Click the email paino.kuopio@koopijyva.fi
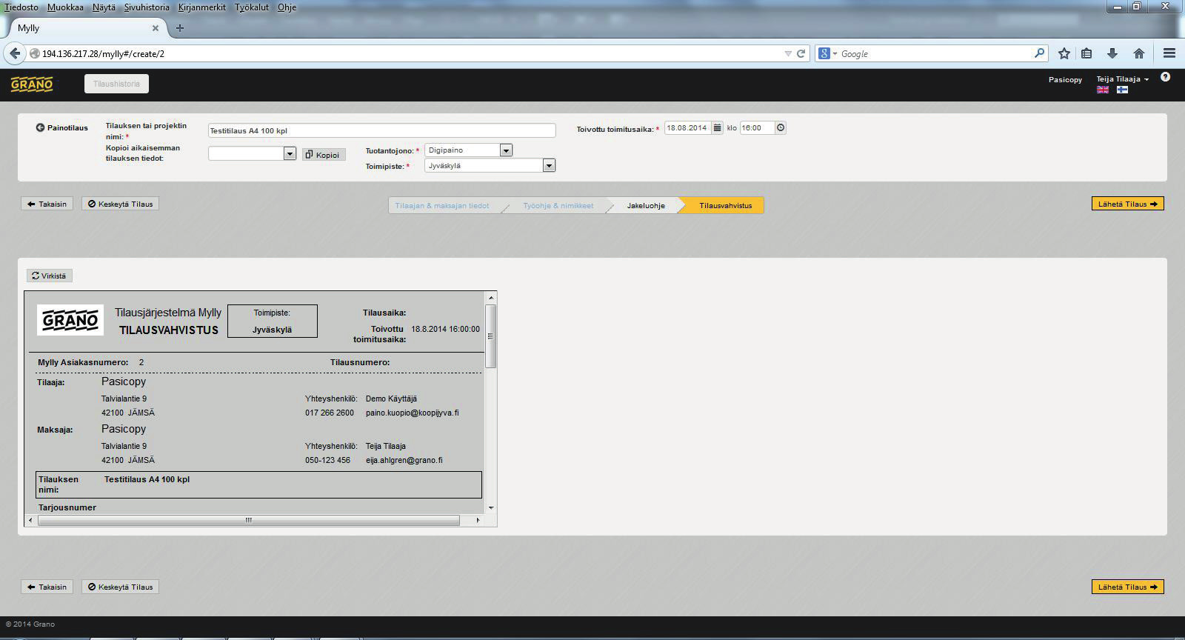 pyautogui.click(x=413, y=413)
